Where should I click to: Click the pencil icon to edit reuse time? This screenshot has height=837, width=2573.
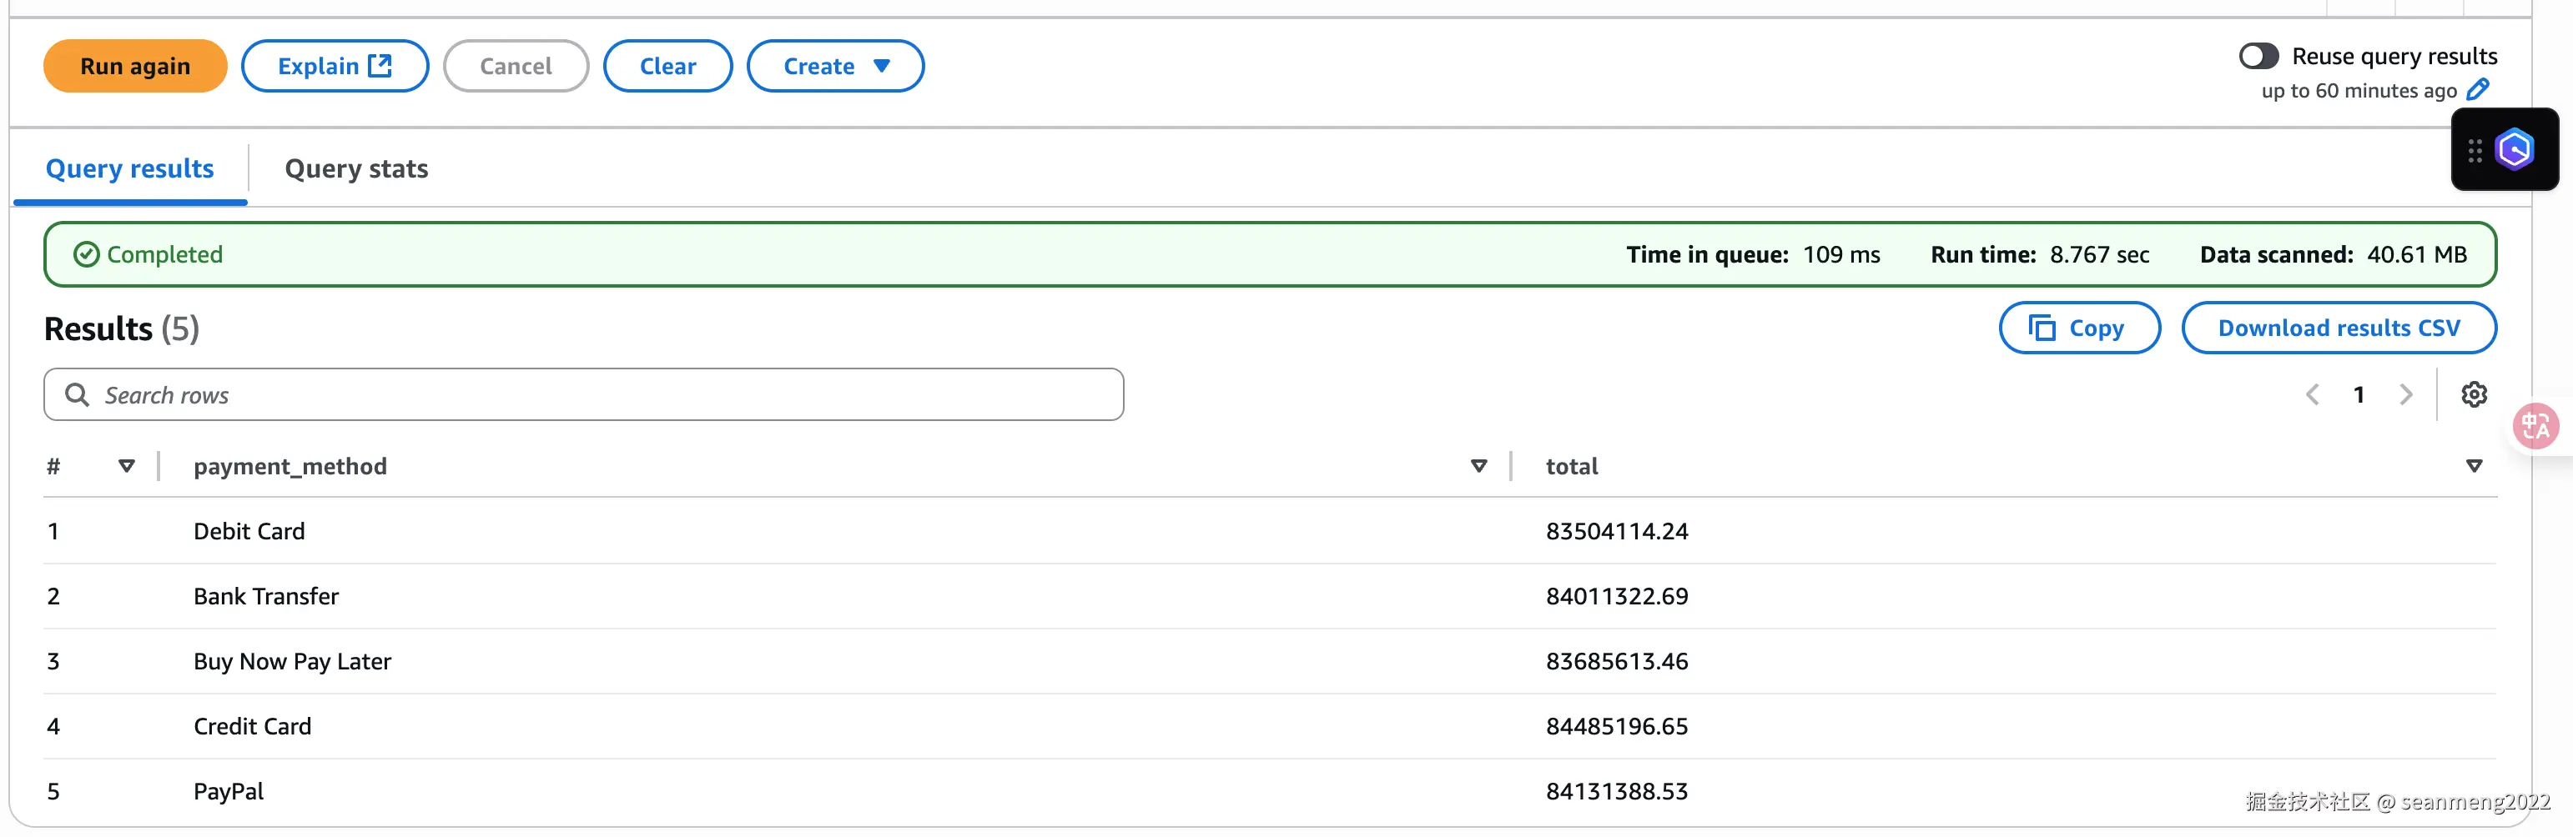[2477, 91]
